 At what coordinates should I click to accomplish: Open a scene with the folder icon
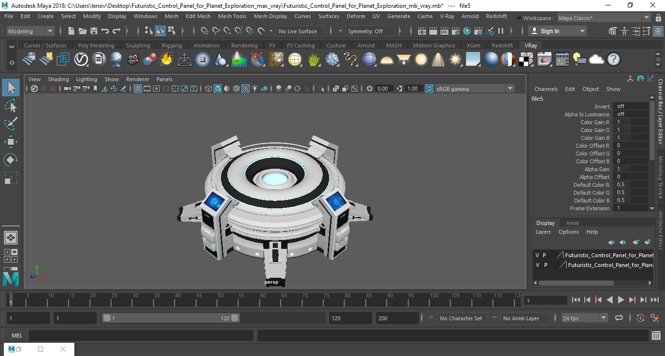[83, 31]
